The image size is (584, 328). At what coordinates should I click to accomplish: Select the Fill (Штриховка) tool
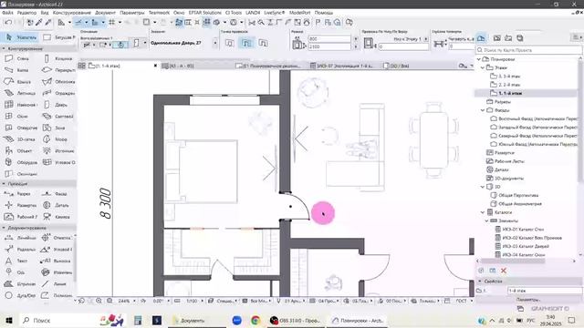click(19, 283)
